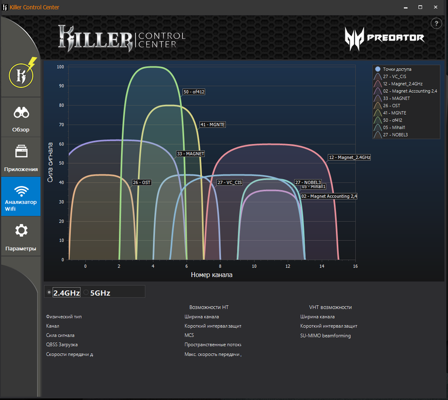Maximize the Killer Control Center window
The width and height of the screenshot is (448, 400).
420,7
